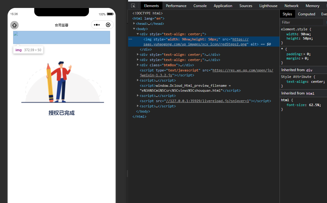Expand the script node above livereload script
The width and height of the screenshot is (327, 203).
coord(138,96)
